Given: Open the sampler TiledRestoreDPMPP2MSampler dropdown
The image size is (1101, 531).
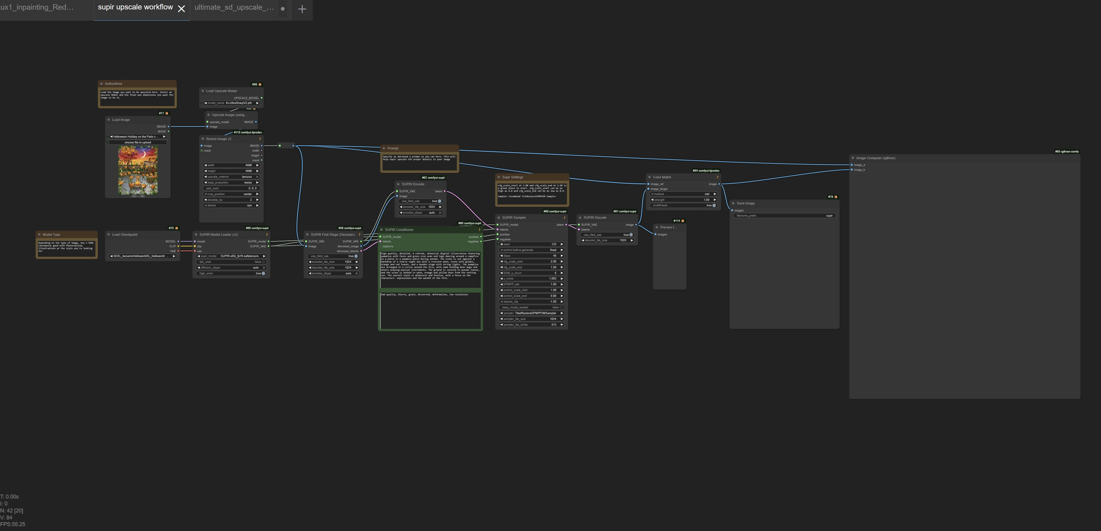Looking at the screenshot, I should pyautogui.click(x=531, y=313).
